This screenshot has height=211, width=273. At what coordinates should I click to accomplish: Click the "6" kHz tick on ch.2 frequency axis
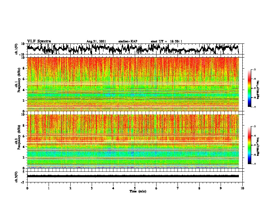point(24,136)
